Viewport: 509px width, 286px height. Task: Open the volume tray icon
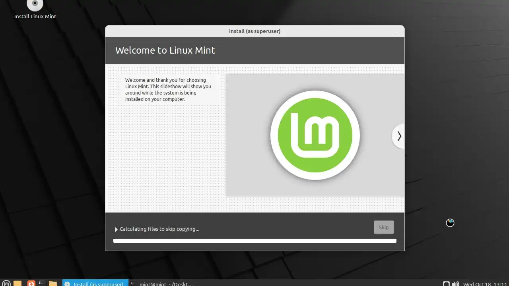pos(456,284)
